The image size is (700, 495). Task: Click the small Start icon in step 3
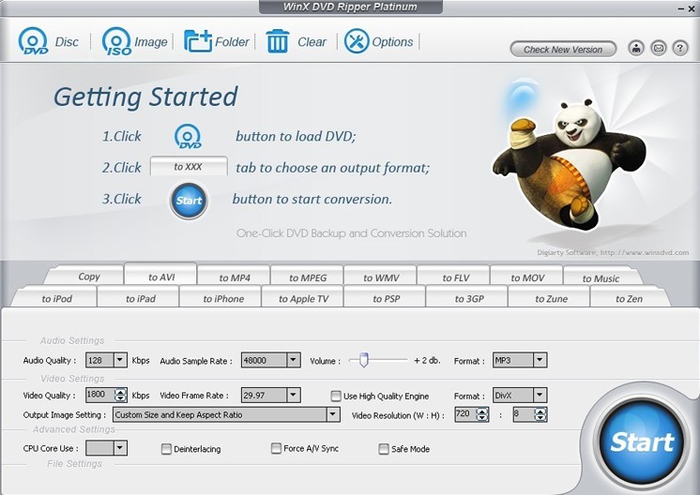point(189,201)
